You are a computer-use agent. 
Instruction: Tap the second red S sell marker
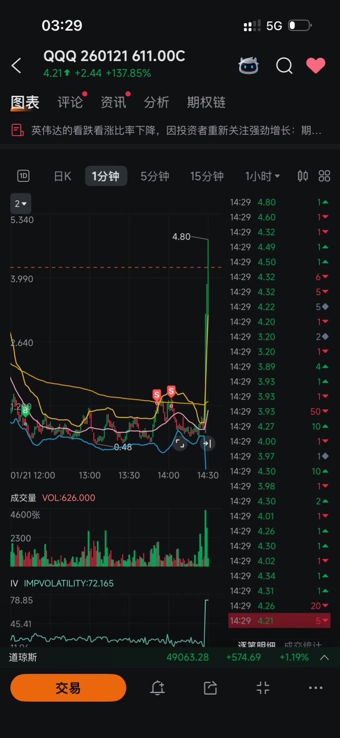pyautogui.click(x=171, y=391)
